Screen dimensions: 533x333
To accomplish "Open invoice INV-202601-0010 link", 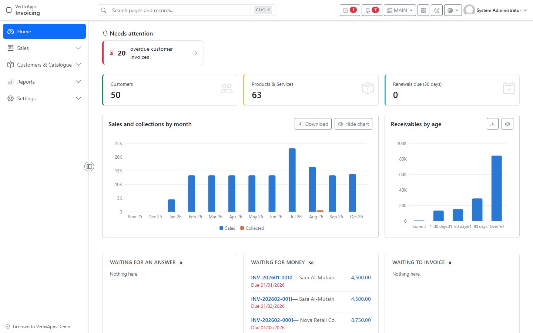I will click(272, 277).
